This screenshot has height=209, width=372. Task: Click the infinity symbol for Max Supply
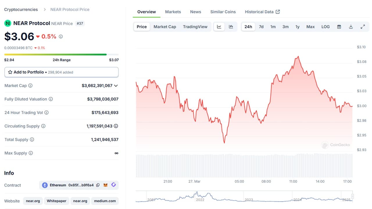(x=116, y=153)
